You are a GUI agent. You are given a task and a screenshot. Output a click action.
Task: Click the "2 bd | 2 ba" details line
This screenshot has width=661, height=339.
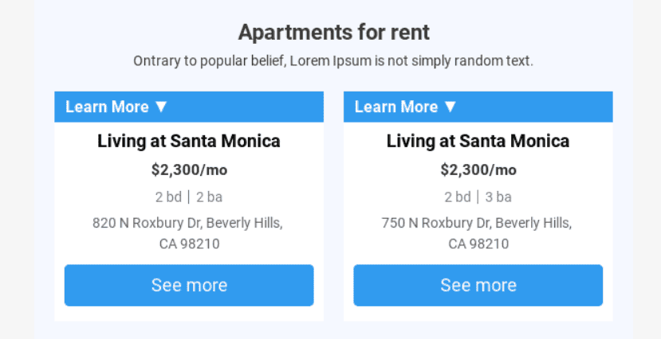point(189,197)
